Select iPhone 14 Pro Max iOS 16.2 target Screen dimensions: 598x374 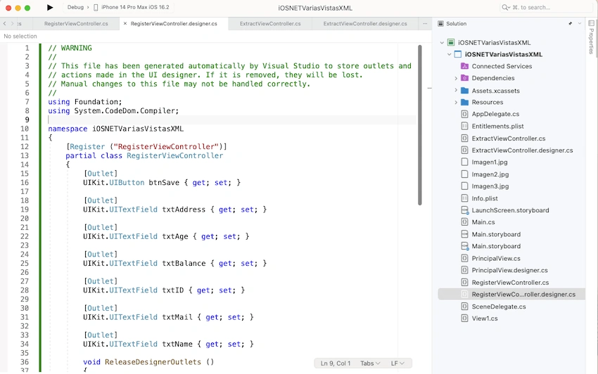click(135, 7)
